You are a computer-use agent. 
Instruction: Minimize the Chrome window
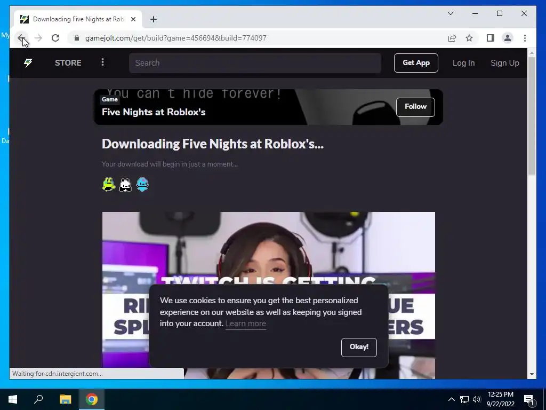(x=475, y=13)
